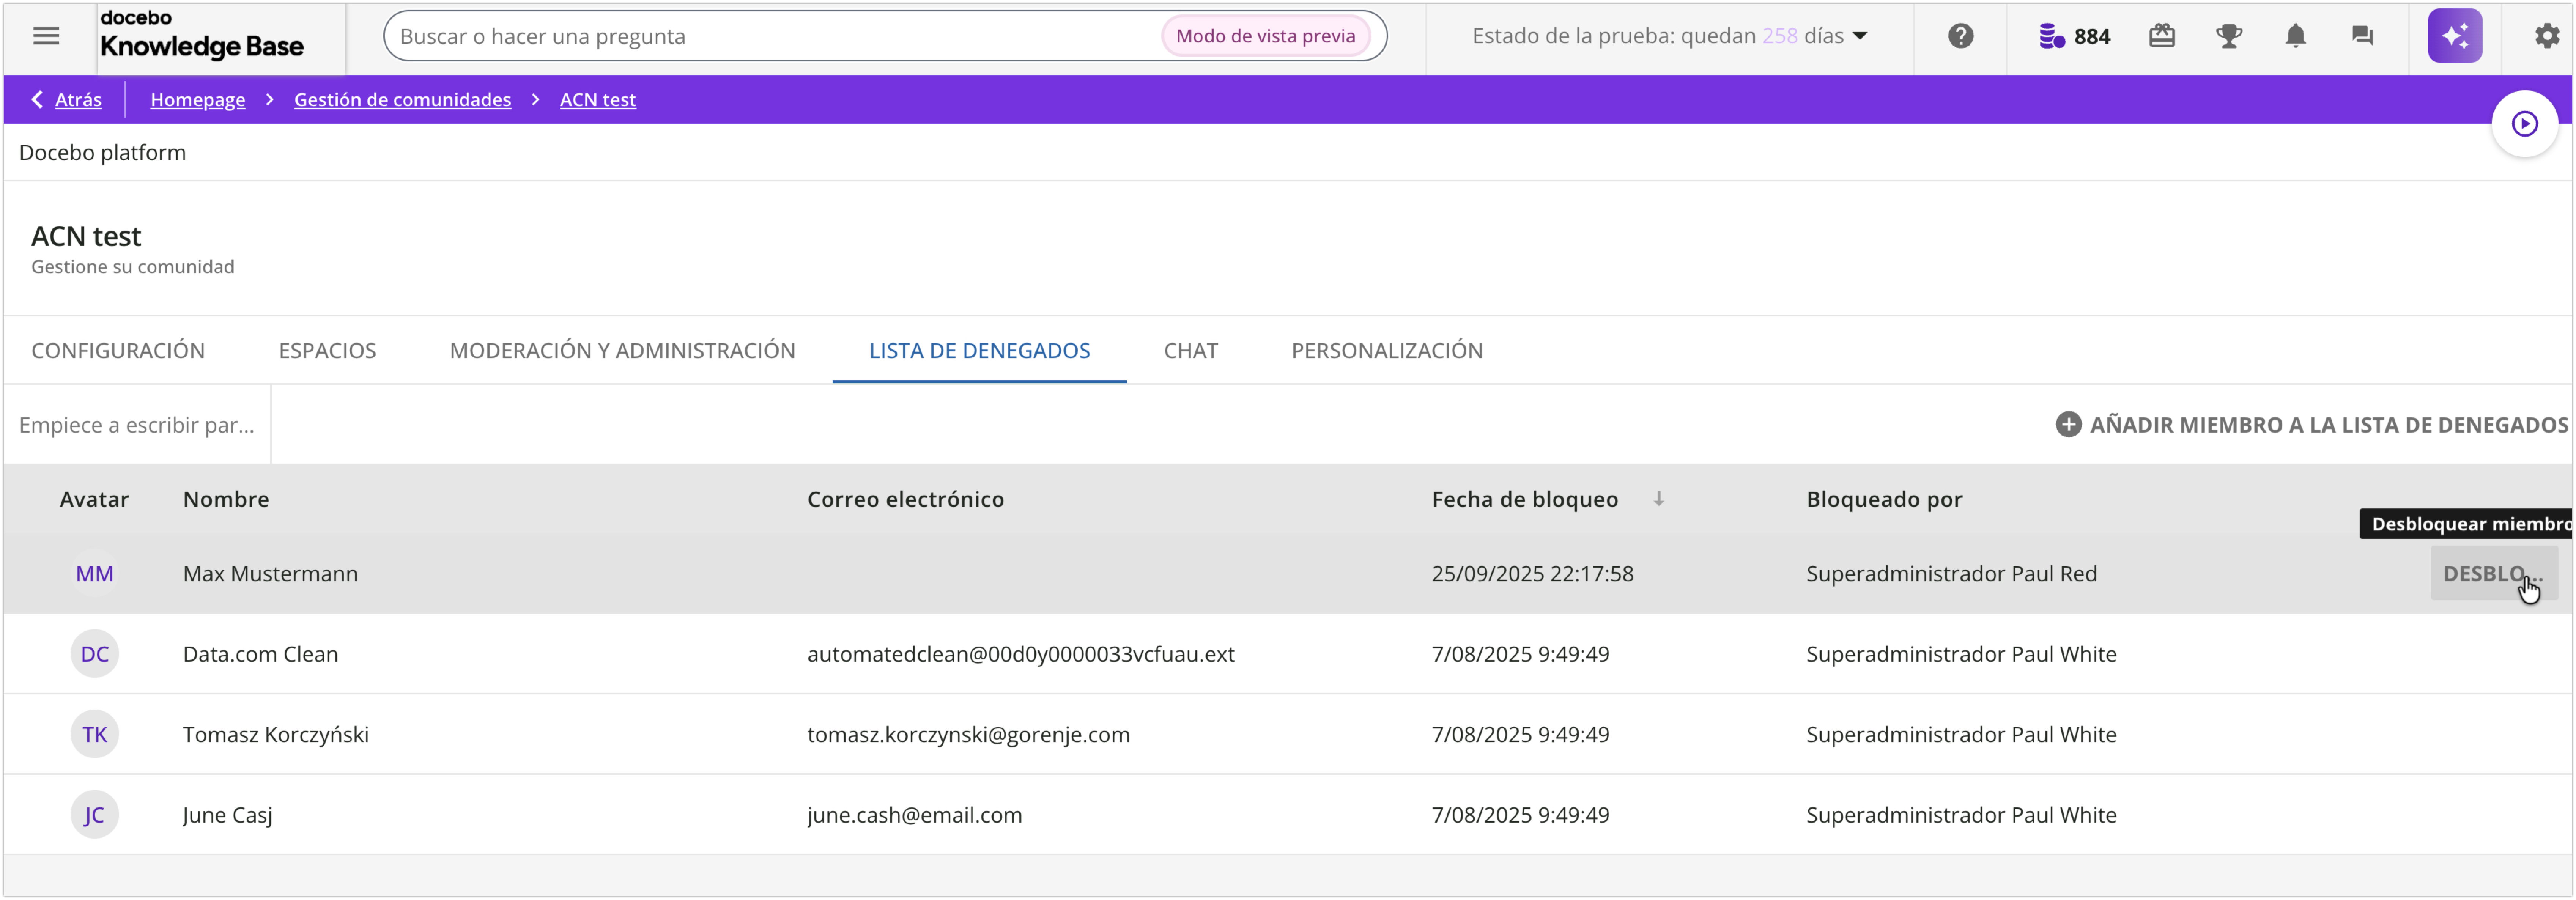This screenshot has height=900, width=2576.
Task: Click the help question mark icon
Action: [x=1960, y=36]
